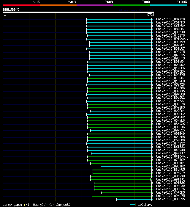Click the gapped alignment bar of UniRef100_B3TLW7
The image size is (190, 207).
tap(119, 49)
